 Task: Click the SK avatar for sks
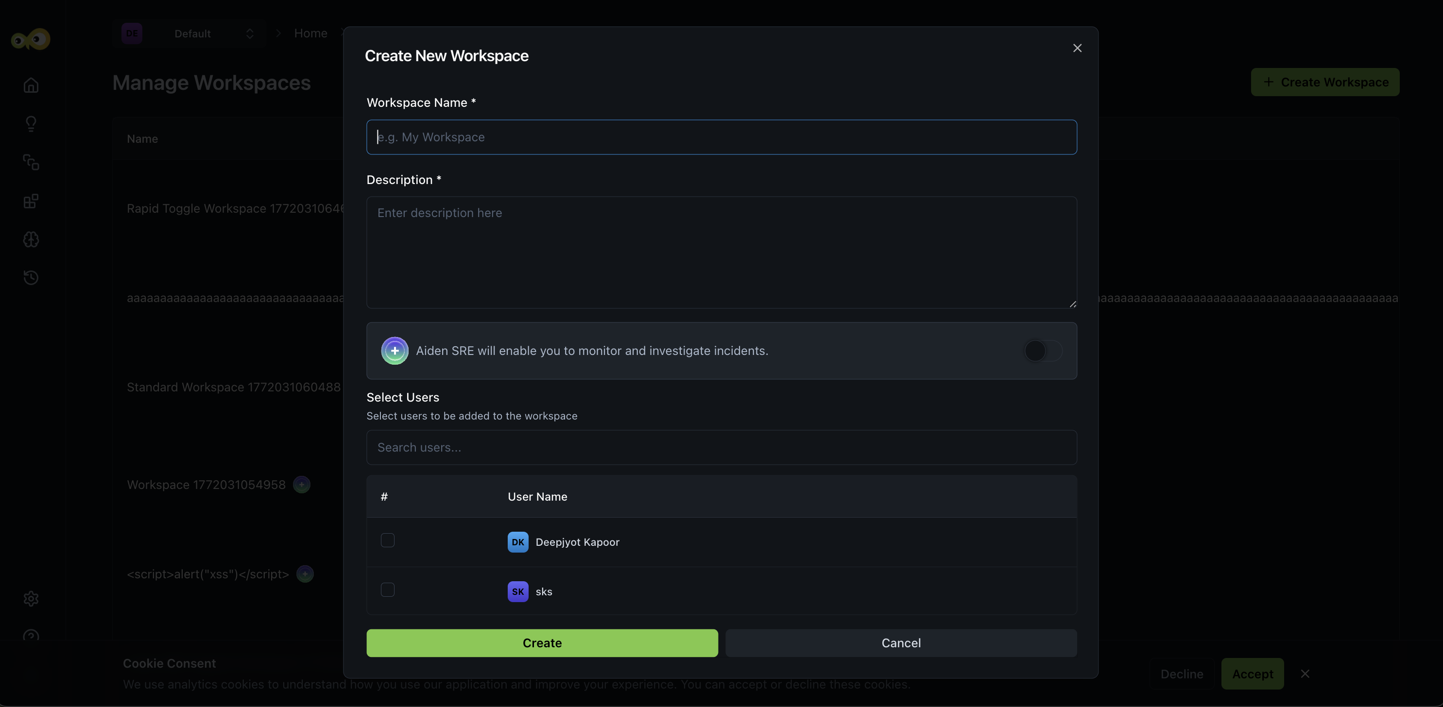[517, 591]
